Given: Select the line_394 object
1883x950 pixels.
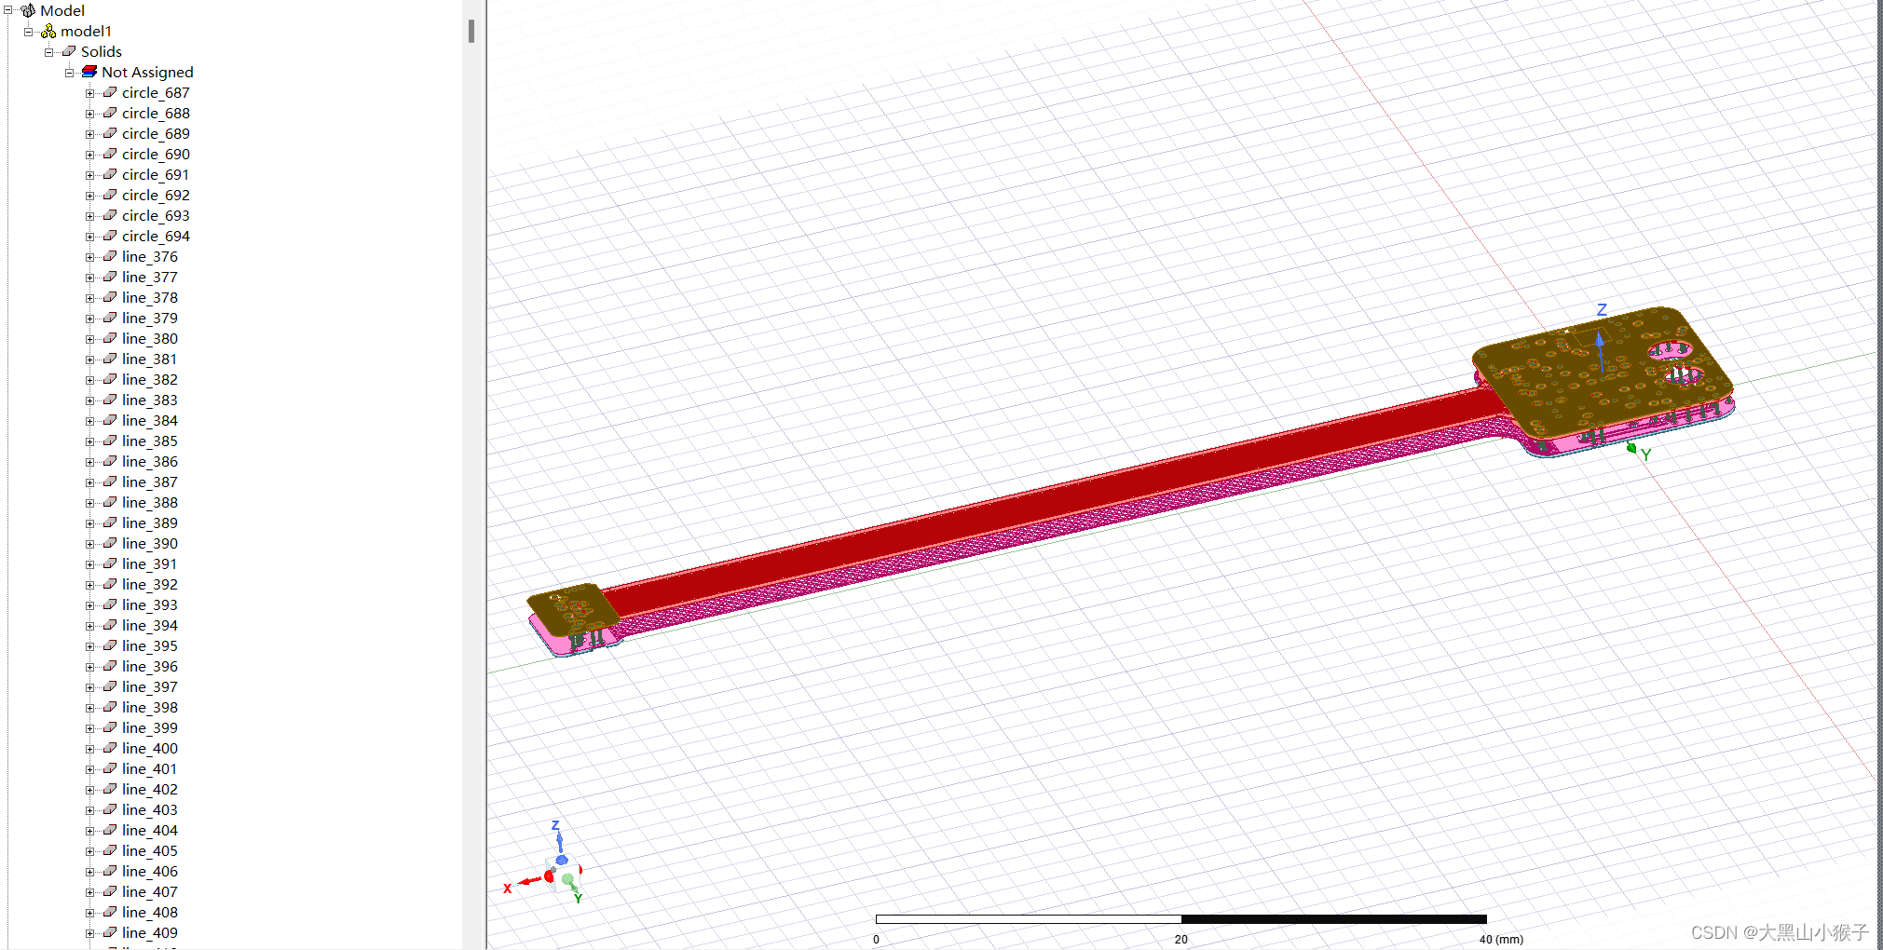Looking at the screenshot, I should click(x=149, y=625).
